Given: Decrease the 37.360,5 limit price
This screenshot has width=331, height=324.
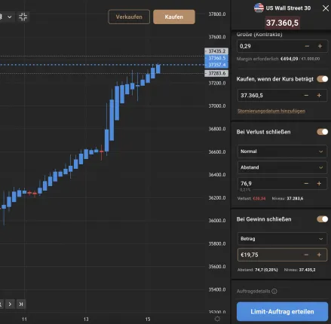Looking at the screenshot, I should pos(306,96).
